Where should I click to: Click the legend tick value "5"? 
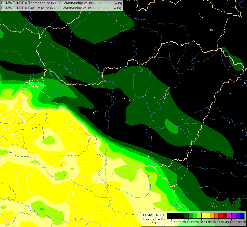coord(171,222)
